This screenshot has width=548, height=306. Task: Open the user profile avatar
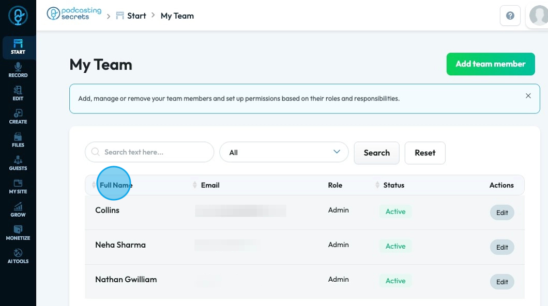coord(538,15)
